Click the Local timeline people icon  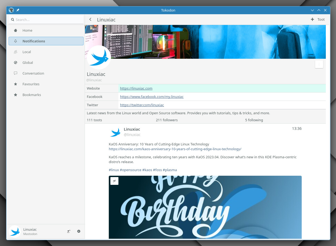tap(16, 52)
